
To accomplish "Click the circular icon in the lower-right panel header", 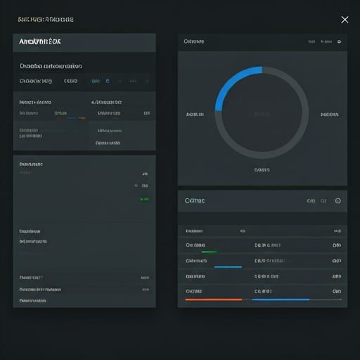I will click(337, 201).
